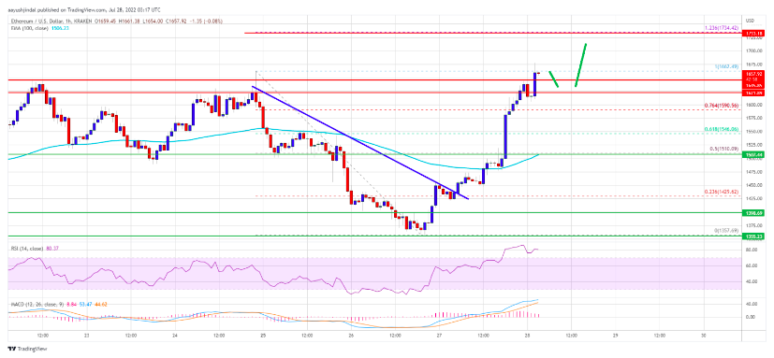The image size is (774, 358).
Task: Select the 0.764 (1590.56) Fibonacci level label
Action: [721, 106]
